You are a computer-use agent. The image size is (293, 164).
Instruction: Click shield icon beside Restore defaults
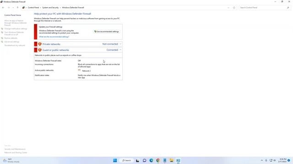2,38
